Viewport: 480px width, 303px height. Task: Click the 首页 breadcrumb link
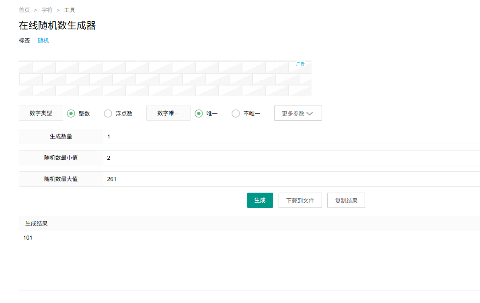click(x=25, y=10)
